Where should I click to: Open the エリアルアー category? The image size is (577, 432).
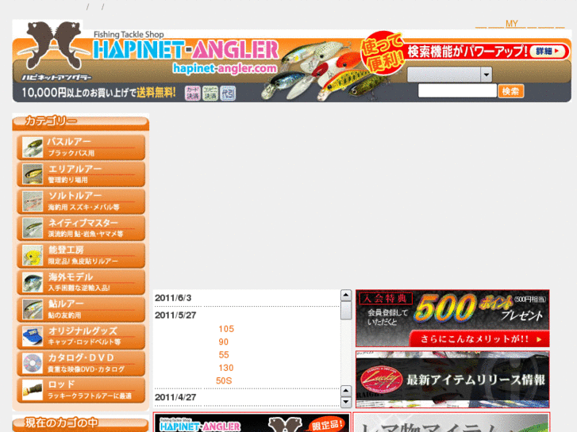pos(81,174)
